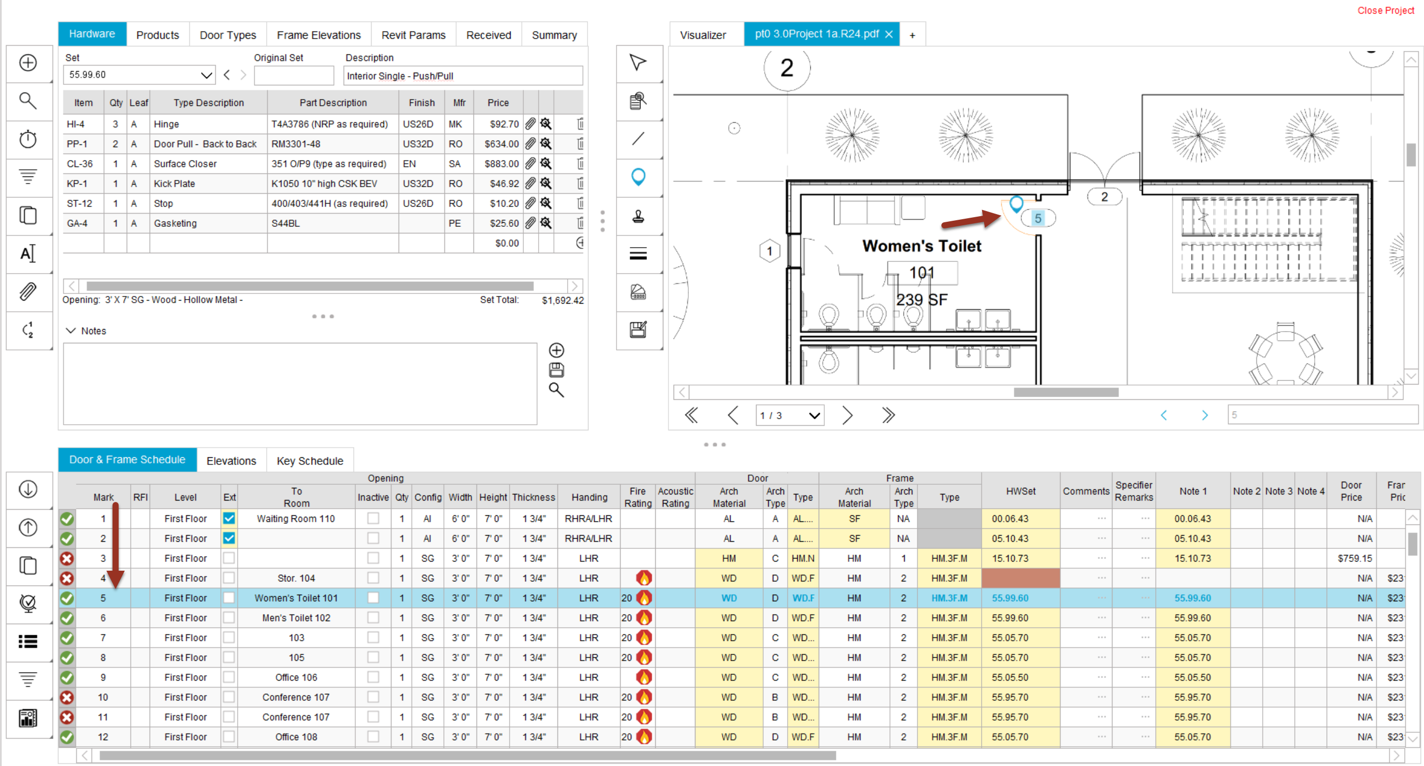Viewport: 1424px width, 766px height.
Task: Click the Description input field
Action: tap(463, 76)
